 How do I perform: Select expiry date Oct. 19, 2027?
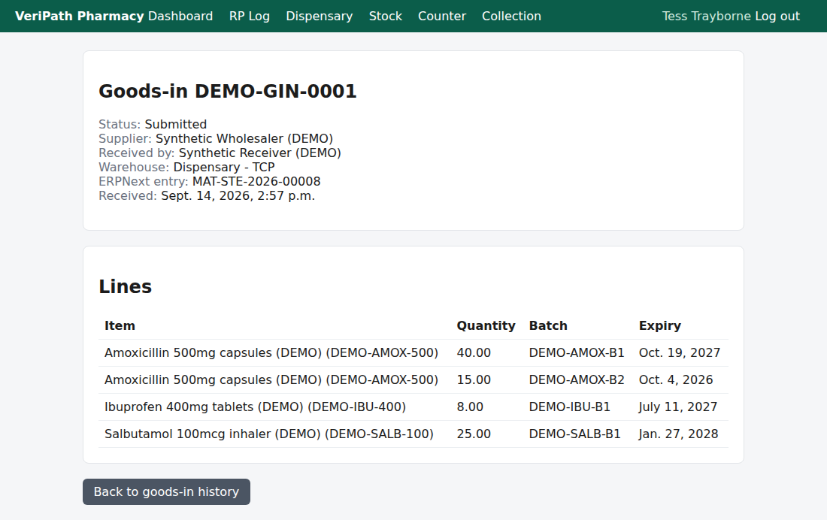pyautogui.click(x=680, y=353)
